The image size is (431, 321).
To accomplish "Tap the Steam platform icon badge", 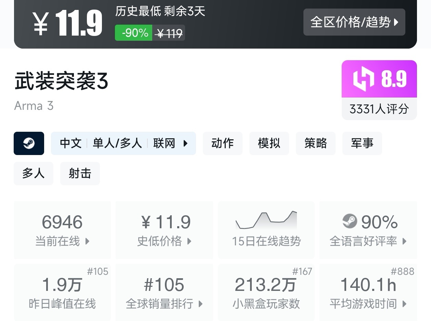I will [29, 143].
